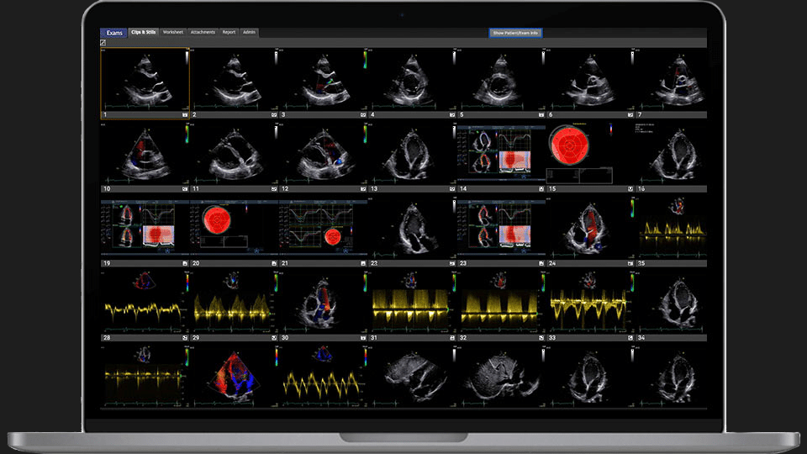Click the clip type icon on label bar 11
807x454 pixels.
pyautogui.click(x=274, y=189)
